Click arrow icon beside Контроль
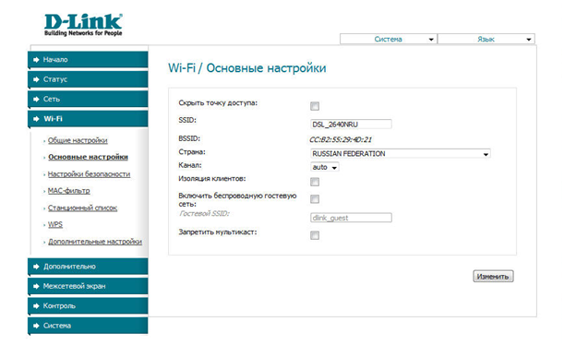 [36, 306]
